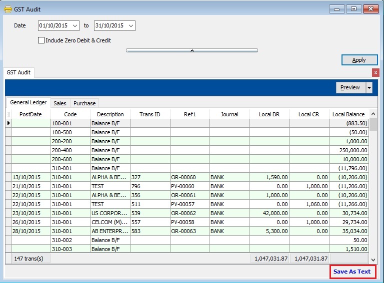Select code cell 100-500
Image resolution: width=384 pixels, height=283 pixels.
[x=70, y=132]
